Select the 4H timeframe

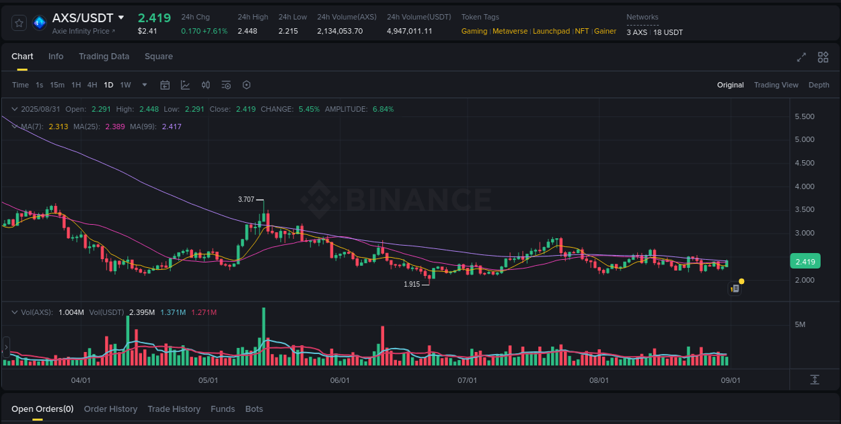92,85
